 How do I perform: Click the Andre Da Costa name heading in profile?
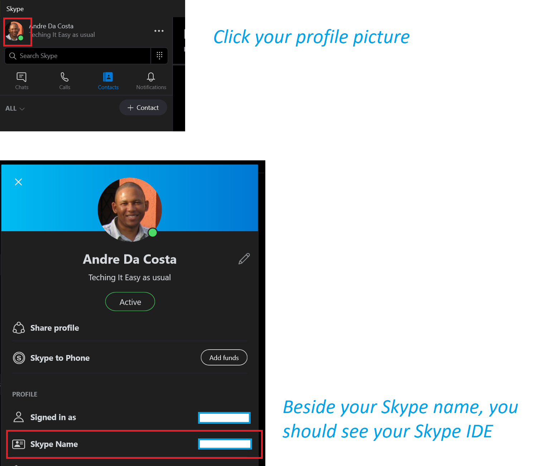pos(130,259)
